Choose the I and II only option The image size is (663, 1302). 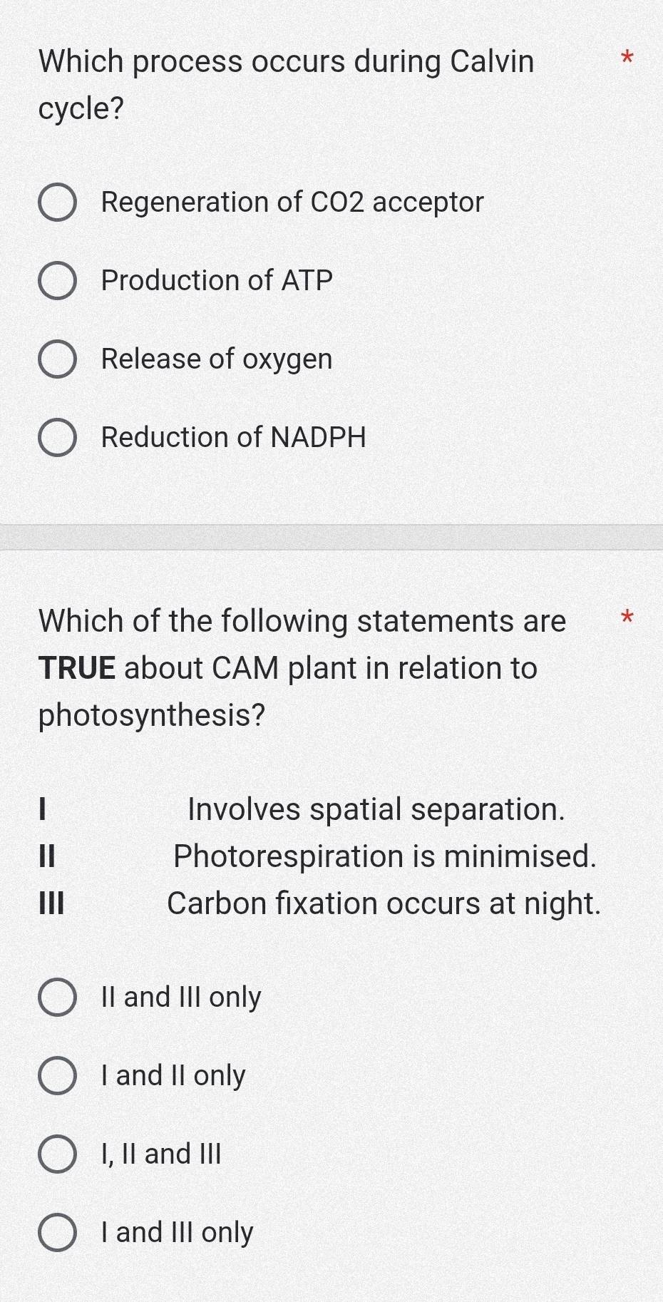tap(58, 1077)
